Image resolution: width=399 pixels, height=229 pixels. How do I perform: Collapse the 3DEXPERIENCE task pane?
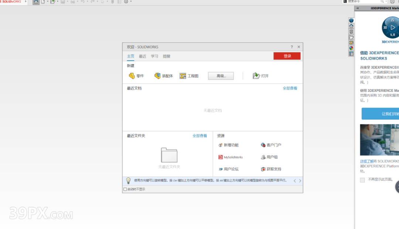[358, 8]
